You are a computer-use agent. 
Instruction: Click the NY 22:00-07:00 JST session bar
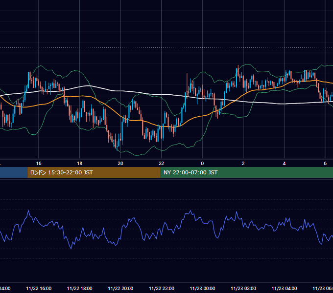click(x=246, y=172)
